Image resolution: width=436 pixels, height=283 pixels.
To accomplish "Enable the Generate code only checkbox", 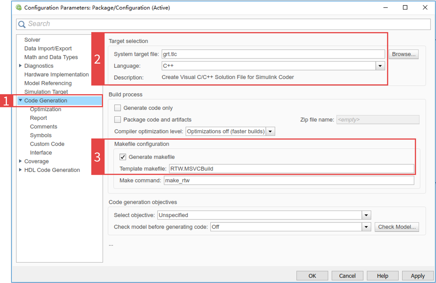I will 118,108.
